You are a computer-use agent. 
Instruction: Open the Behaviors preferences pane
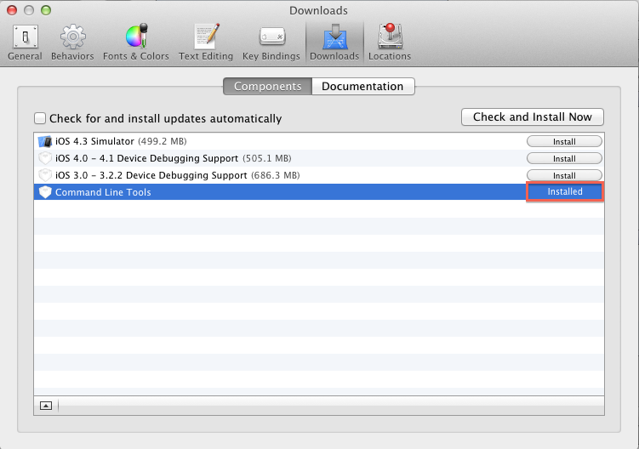pyautogui.click(x=72, y=43)
